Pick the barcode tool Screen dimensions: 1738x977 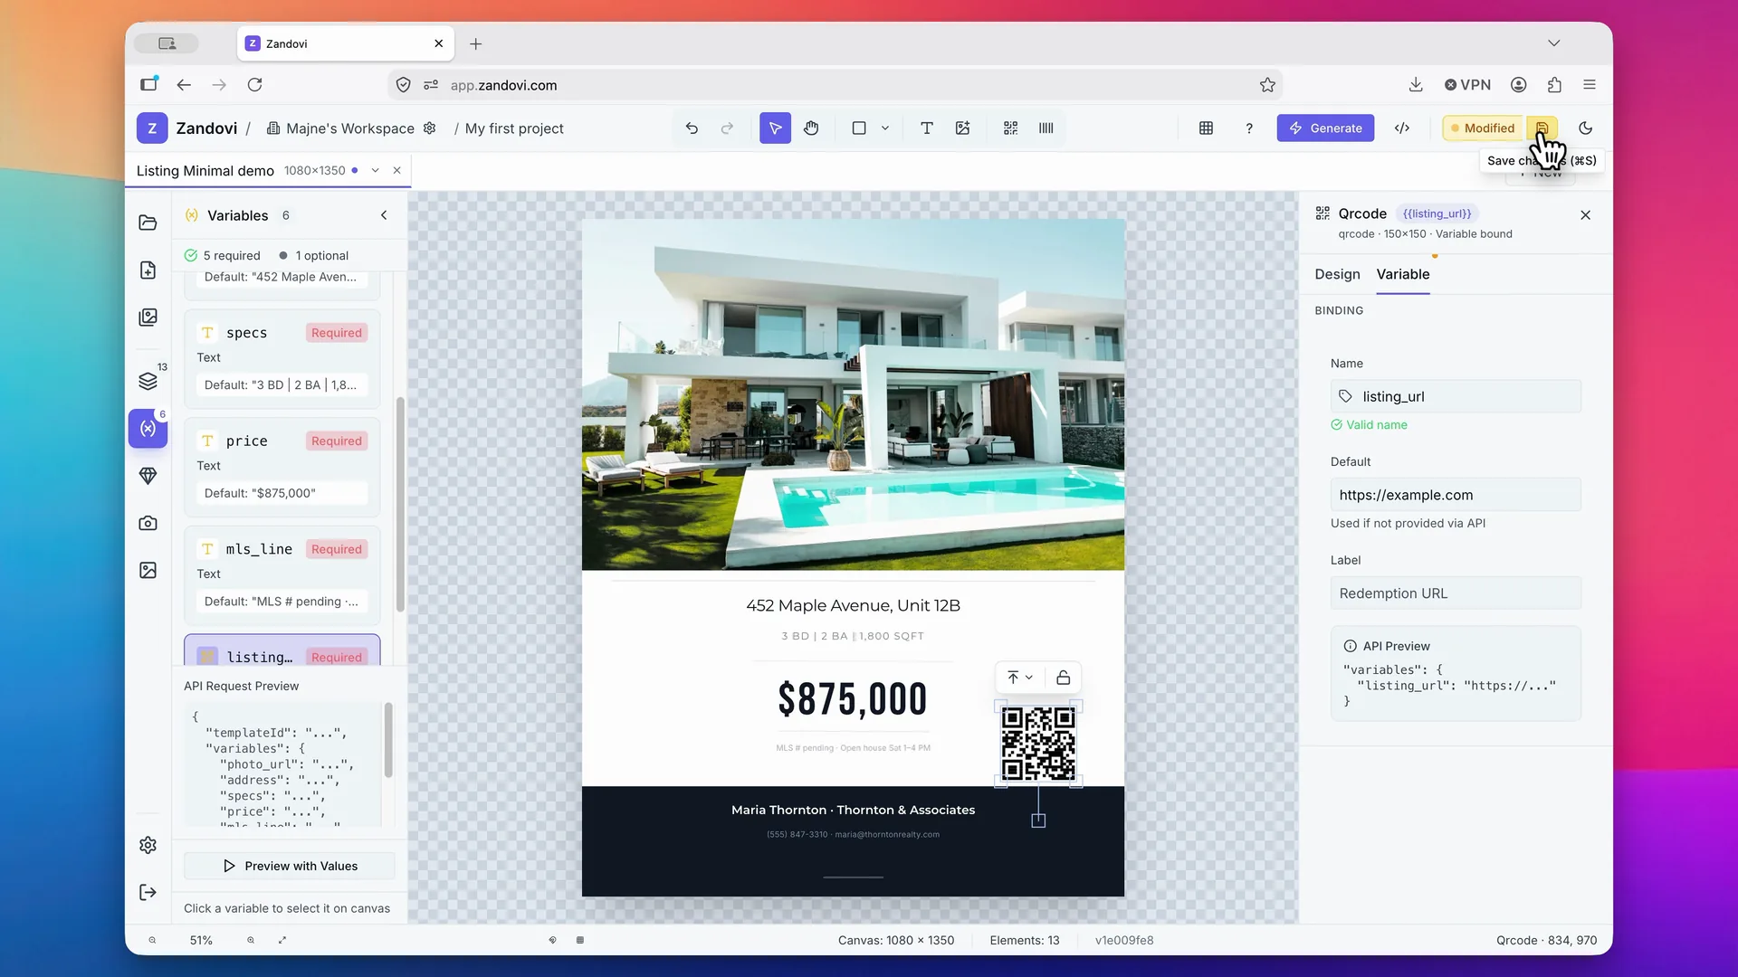coord(1046,128)
